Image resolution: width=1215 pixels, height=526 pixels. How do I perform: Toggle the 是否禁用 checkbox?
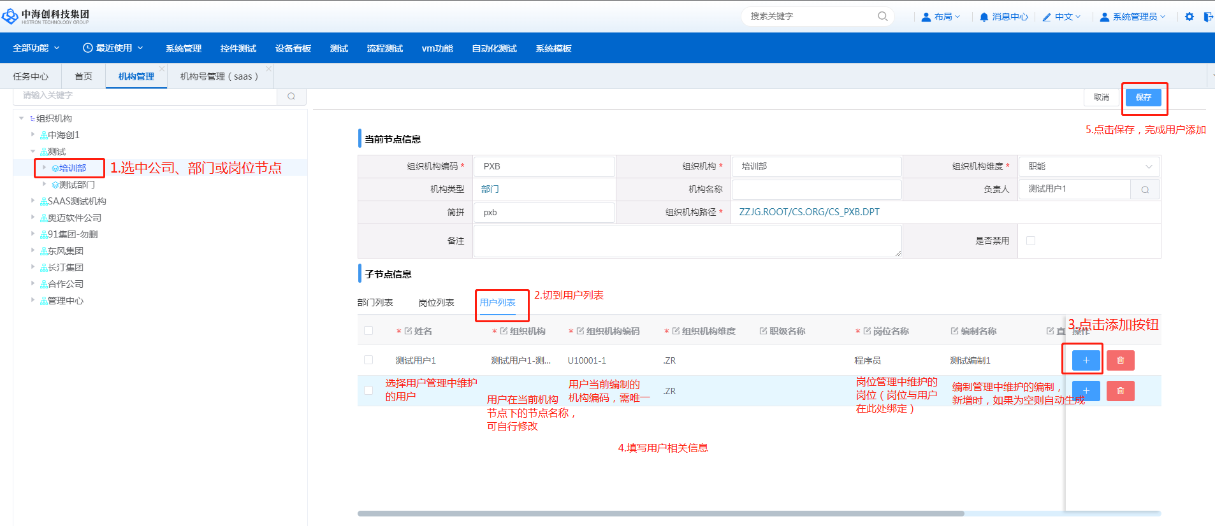click(1031, 241)
